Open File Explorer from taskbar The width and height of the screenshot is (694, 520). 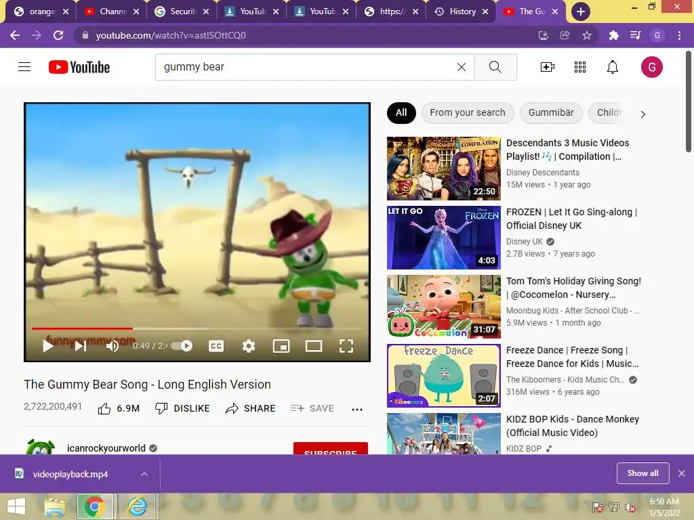pos(54,506)
